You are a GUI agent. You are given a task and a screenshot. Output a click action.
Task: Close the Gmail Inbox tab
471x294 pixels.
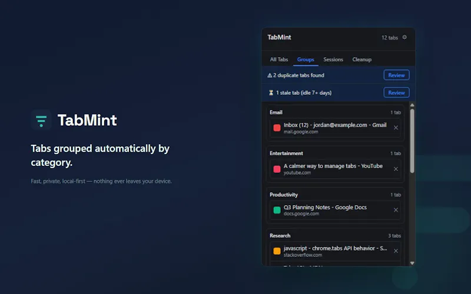(x=396, y=128)
